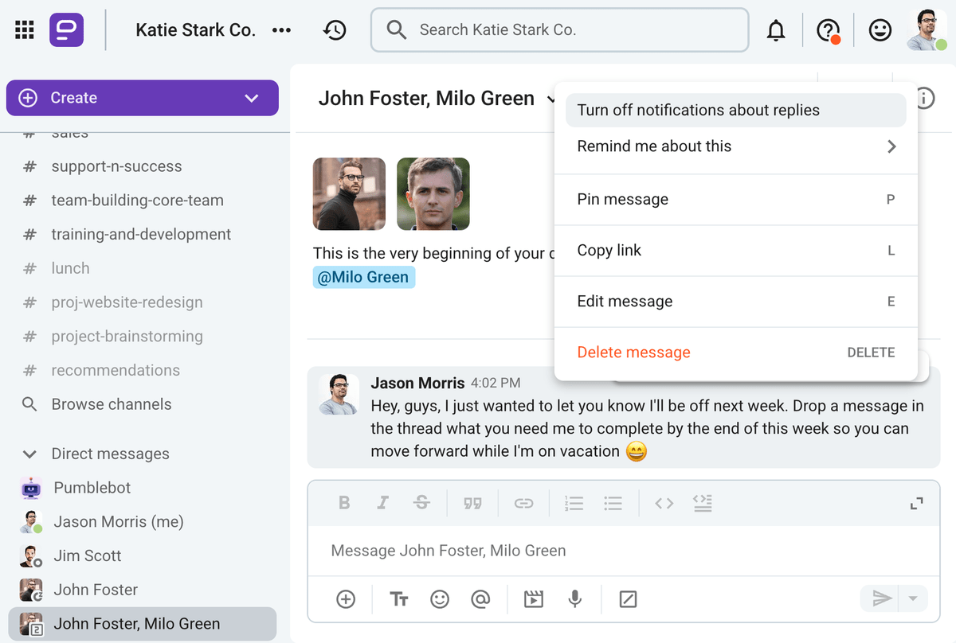Open the notifications bell

(x=775, y=30)
